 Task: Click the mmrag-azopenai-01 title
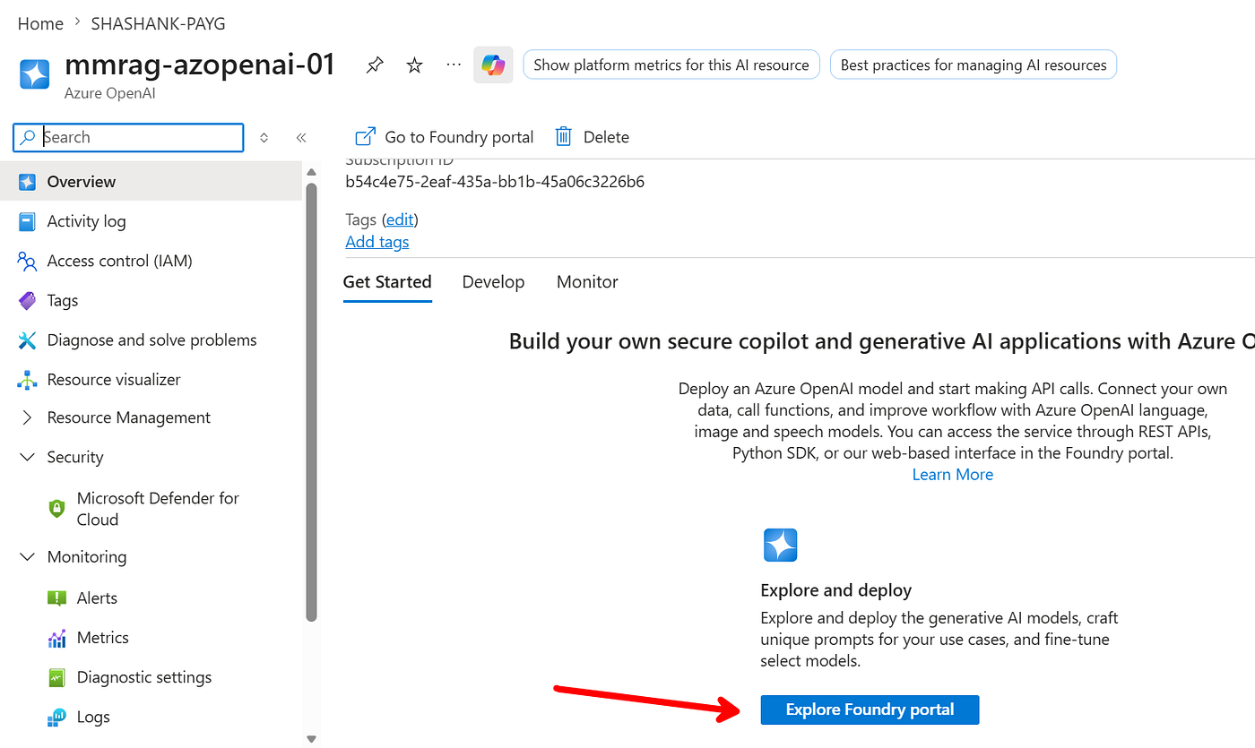[200, 64]
